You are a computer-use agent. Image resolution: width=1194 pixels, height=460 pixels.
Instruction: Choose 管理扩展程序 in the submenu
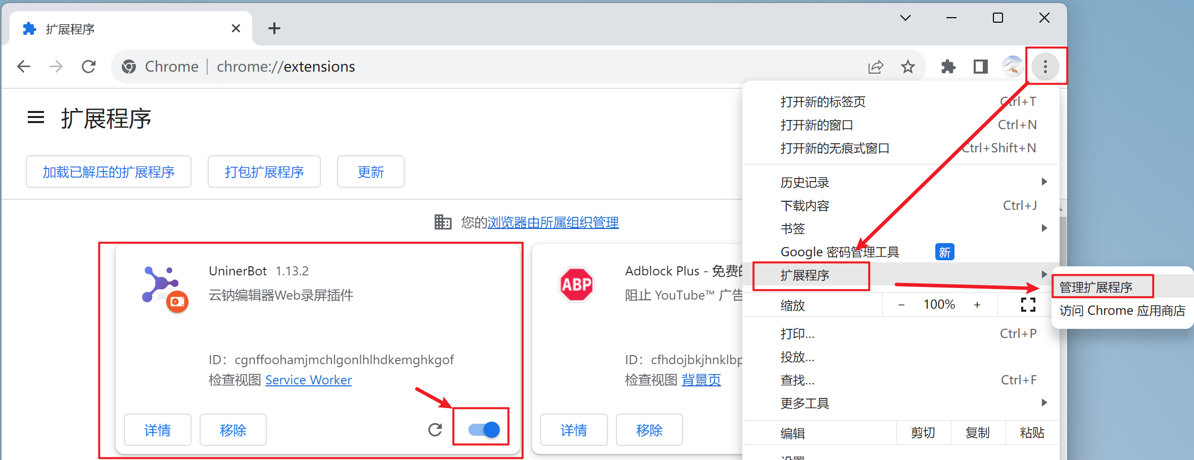(1122, 287)
